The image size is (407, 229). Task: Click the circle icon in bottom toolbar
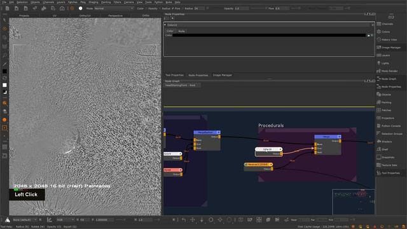pyautogui.click(x=210, y=220)
